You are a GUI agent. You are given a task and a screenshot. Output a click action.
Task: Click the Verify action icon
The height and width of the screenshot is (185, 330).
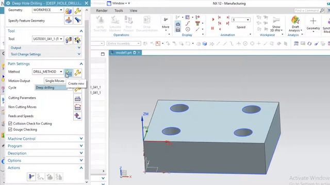coord(49,177)
